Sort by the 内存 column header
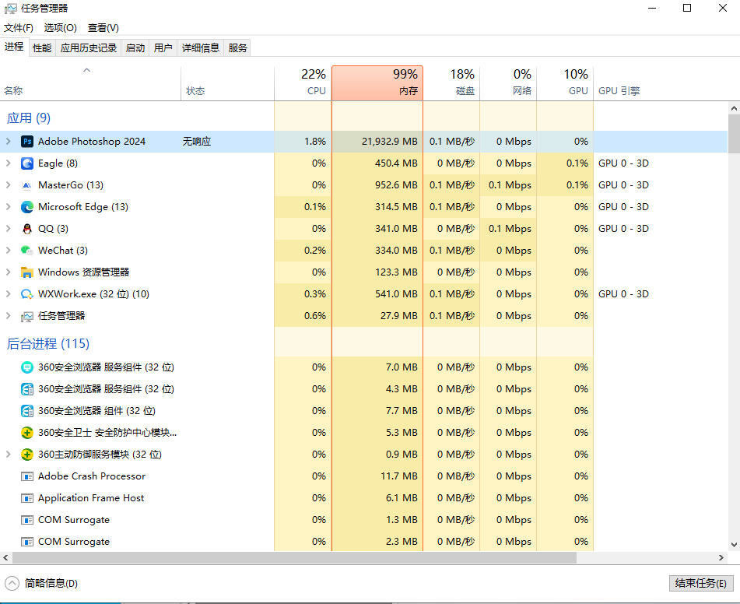This screenshot has height=604, width=740. (377, 83)
